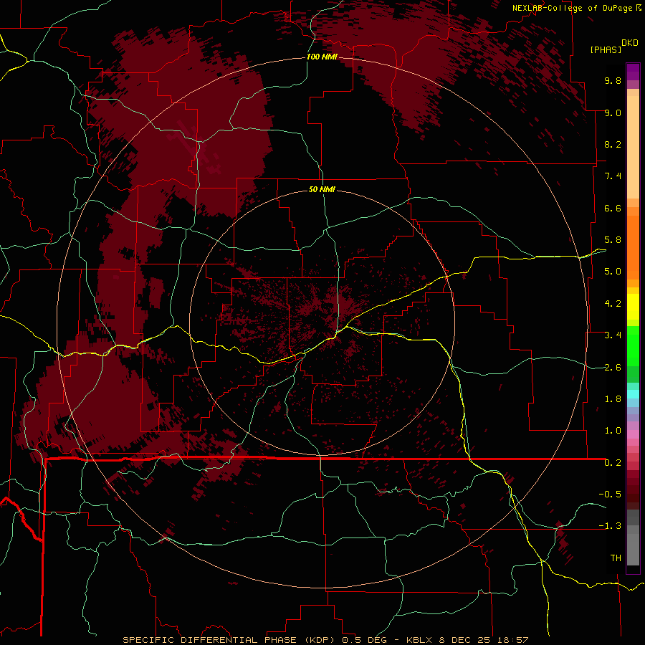Click the KBLX station identifier in caption
The height and width of the screenshot is (645, 645).
point(419,640)
